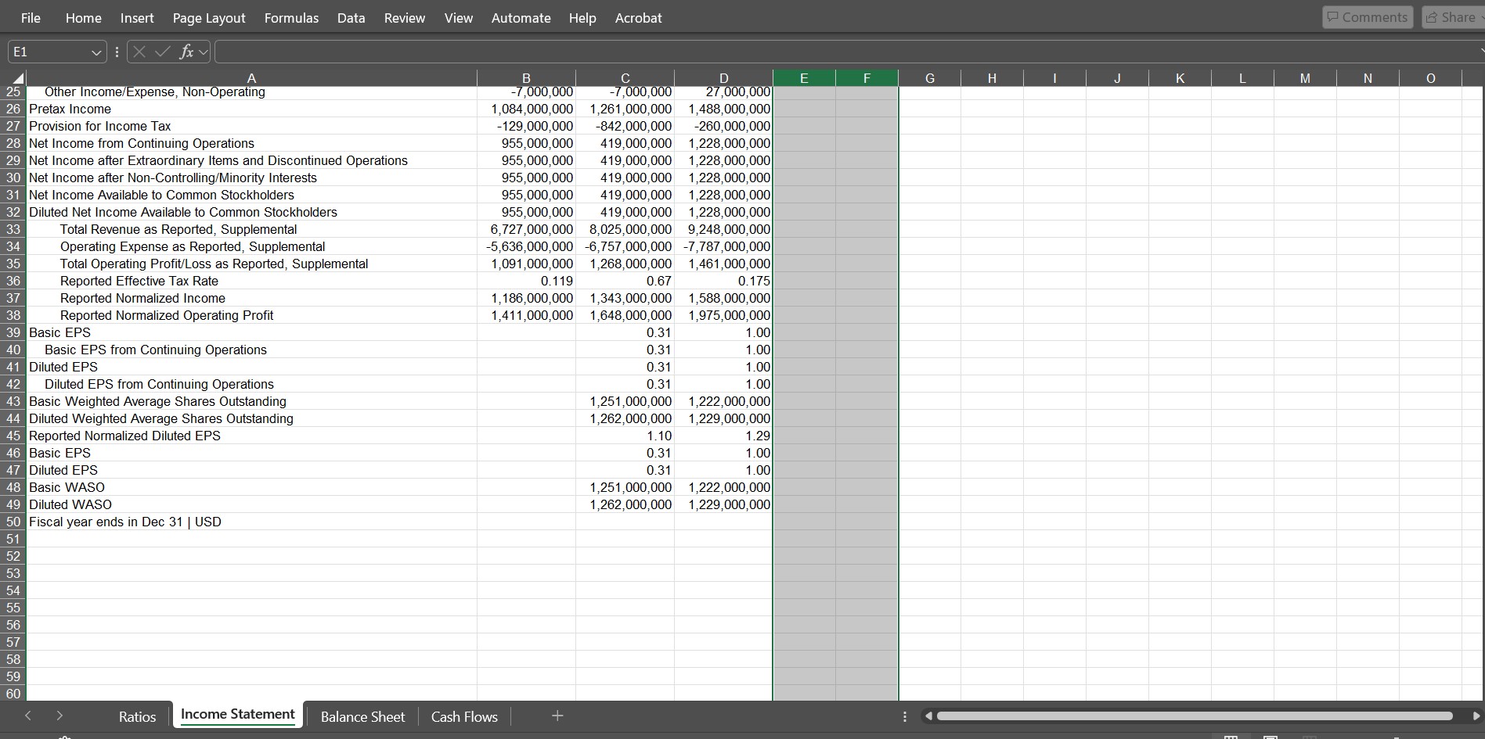Select the column G header
Viewport: 1485px width, 739px height.
929,78
